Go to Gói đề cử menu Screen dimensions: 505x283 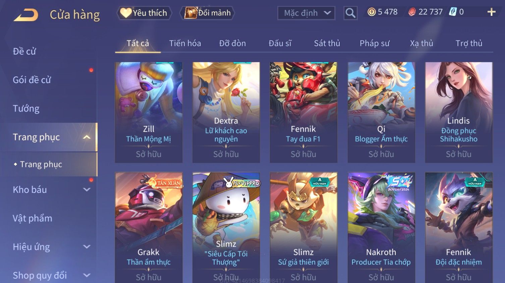[x=32, y=80]
